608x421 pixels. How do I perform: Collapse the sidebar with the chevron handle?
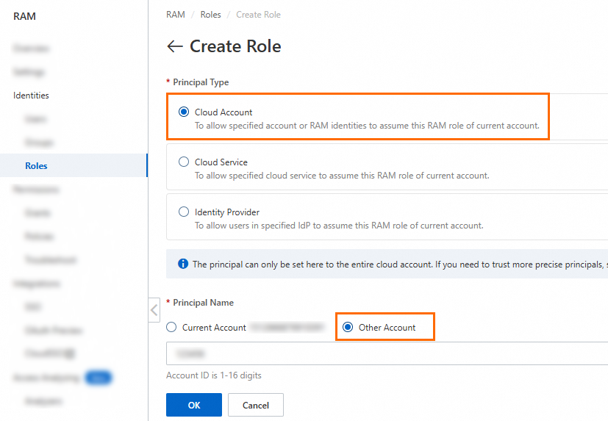(154, 309)
